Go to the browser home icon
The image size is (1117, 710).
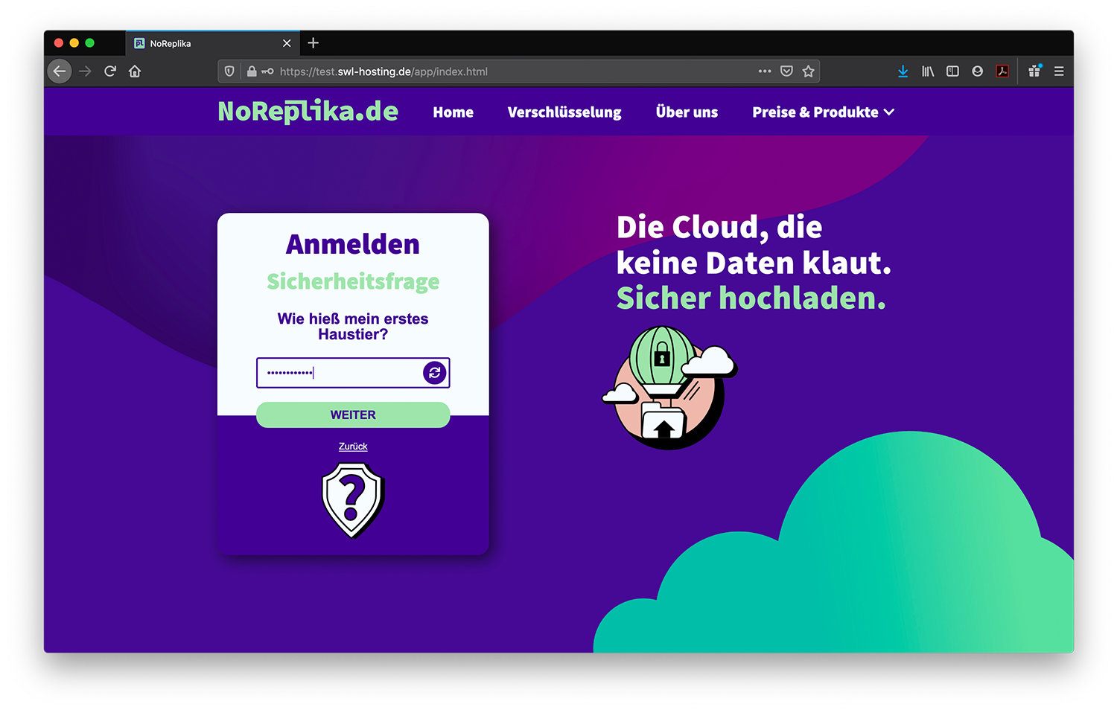tap(135, 71)
